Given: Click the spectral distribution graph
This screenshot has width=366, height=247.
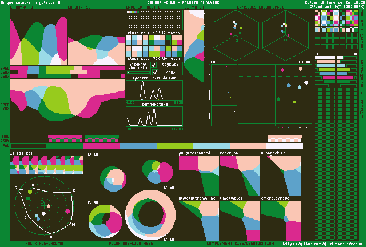Looking at the screenshot, I should [x=154, y=90].
